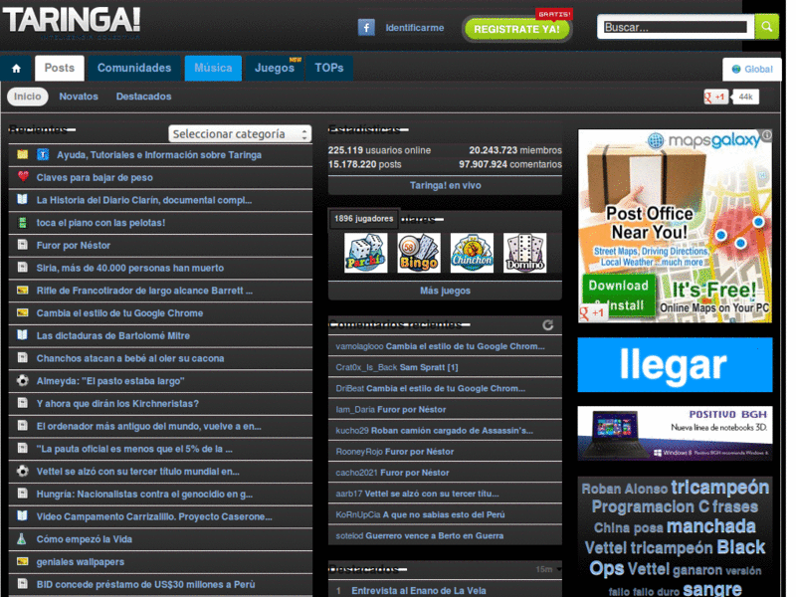Screen dimensions: 796x597
Task: Switch to the Juegos tab
Action: point(275,68)
